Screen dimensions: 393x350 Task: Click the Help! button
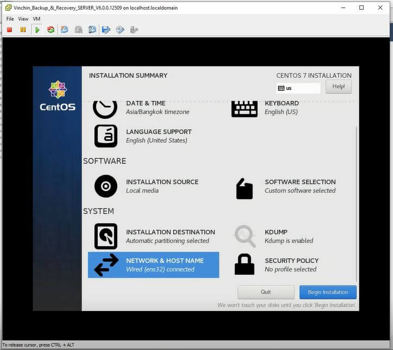[338, 87]
